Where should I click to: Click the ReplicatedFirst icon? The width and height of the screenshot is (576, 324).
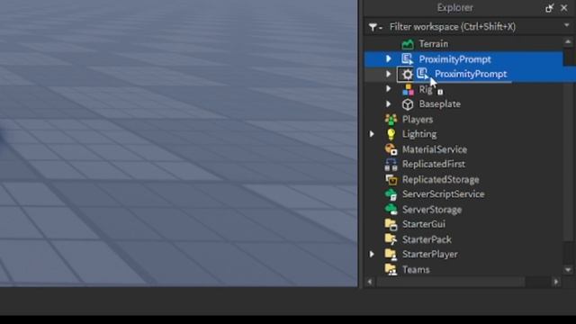coord(391,165)
